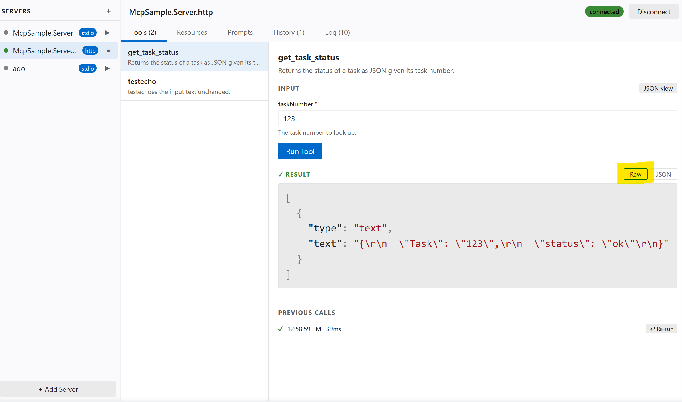Open the History tab
682x402 pixels.
(x=289, y=32)
